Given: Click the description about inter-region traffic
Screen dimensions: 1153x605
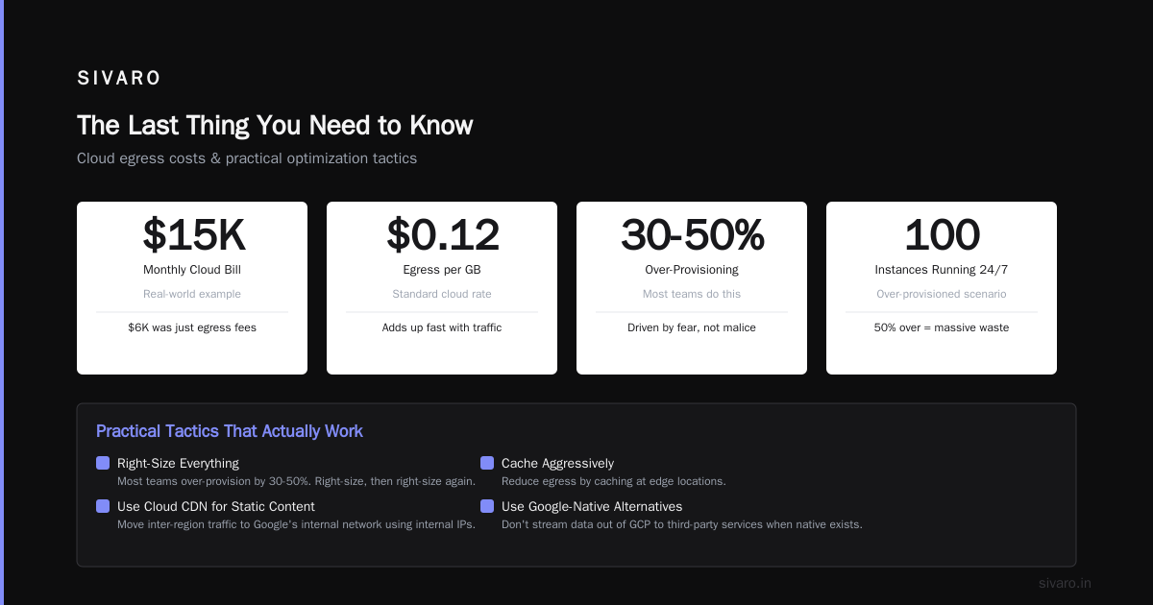Looking at the screenshot, I should pyautogui.click(x=296, y=524).
